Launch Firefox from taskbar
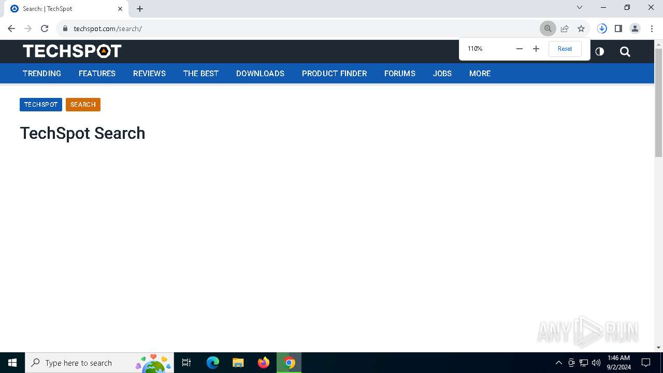663x373 pixels. (264, 363)
